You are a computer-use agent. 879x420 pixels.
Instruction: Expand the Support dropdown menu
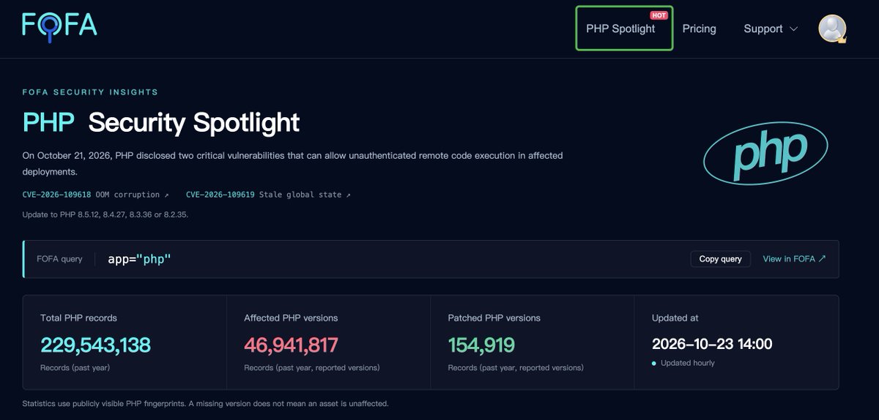click(x=771, y=29)
